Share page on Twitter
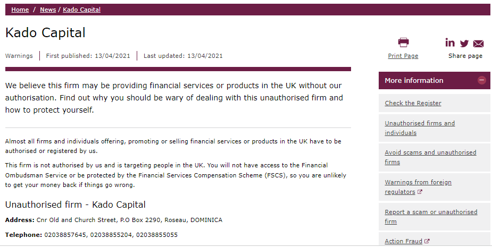 point(464,44)
